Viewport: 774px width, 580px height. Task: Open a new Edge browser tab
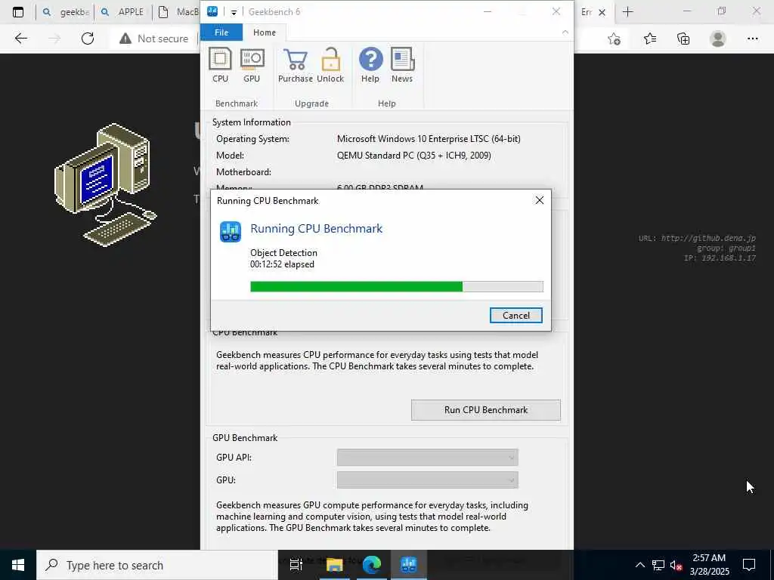(x=628, y=12)
